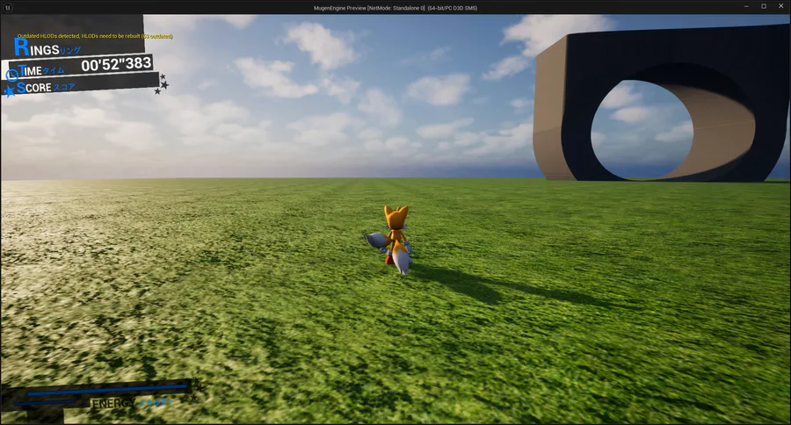Close the MugenEngine Preview window
Screen dimensions: 791x425
[x=781, y=6]
